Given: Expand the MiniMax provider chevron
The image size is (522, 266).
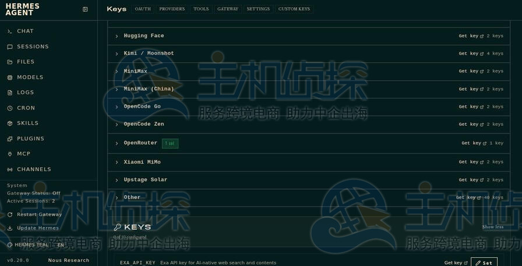Looking at the screenshot, I should click(117, 72).
